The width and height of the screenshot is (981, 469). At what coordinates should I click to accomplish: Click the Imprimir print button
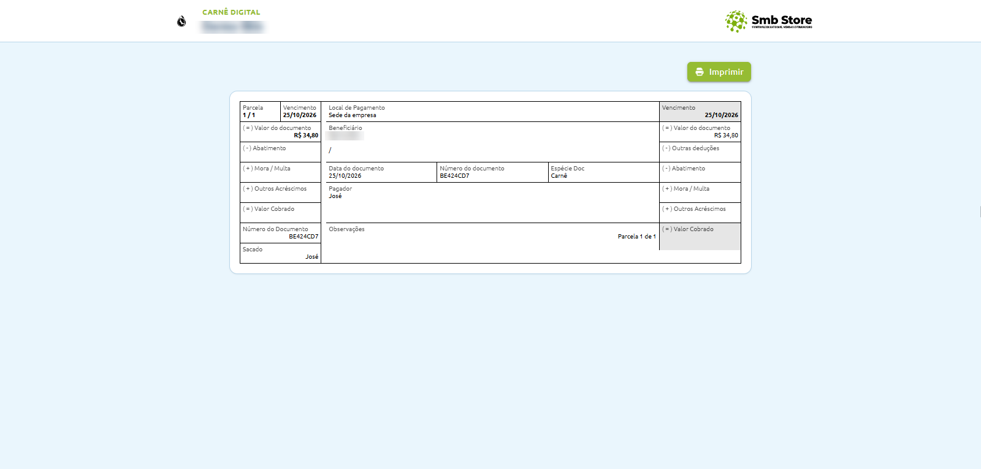click(719, 72)
